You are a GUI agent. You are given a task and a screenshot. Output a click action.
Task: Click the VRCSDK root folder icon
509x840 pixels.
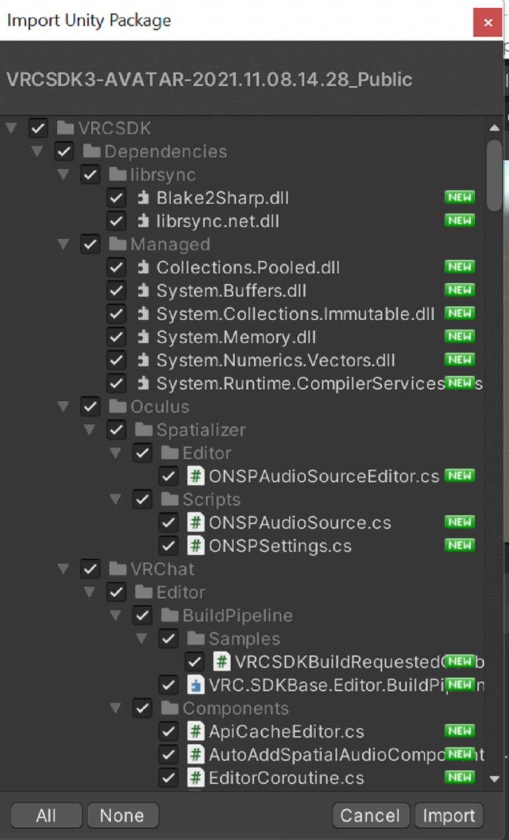[x=66, y=128]
